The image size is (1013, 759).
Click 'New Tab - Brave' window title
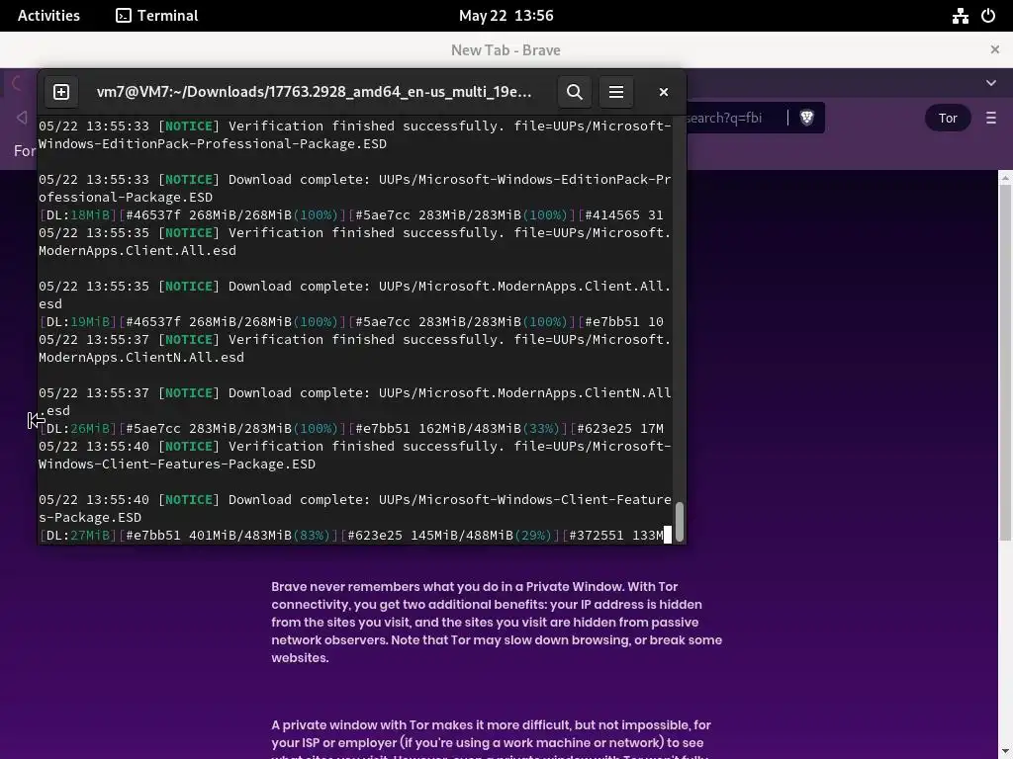pos(506,49)
